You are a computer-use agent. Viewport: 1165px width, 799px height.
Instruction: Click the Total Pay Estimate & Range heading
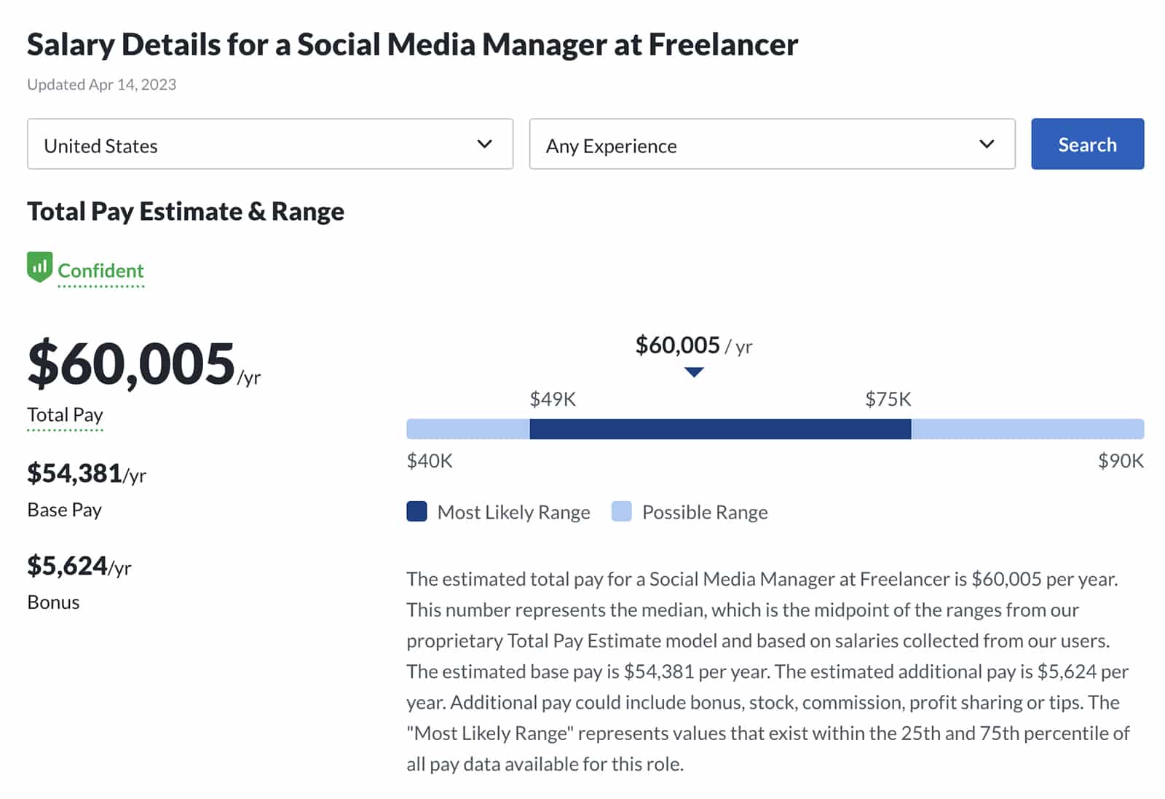click(186, 211)
